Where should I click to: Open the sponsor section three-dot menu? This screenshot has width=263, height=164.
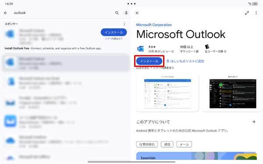point(124,24)
